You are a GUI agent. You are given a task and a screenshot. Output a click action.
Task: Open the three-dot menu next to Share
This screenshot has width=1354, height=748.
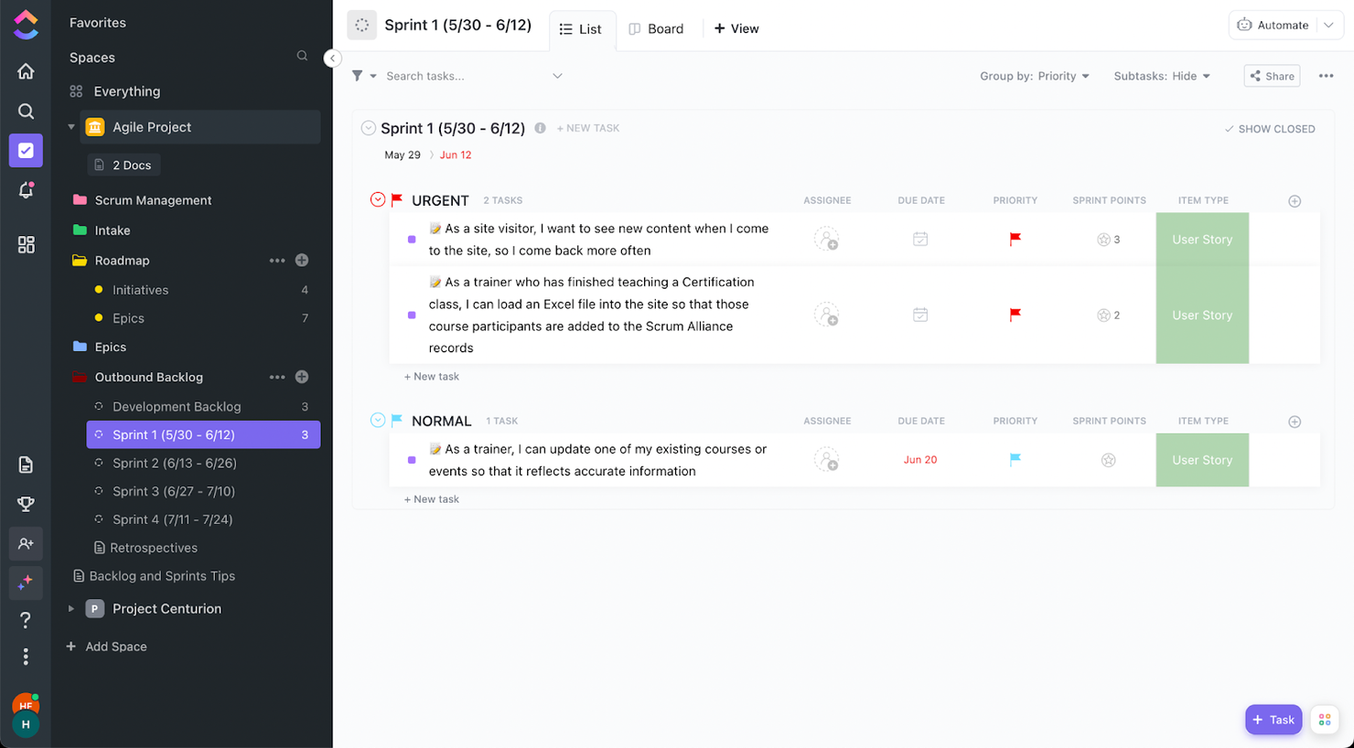click(x=1326, y=76)
